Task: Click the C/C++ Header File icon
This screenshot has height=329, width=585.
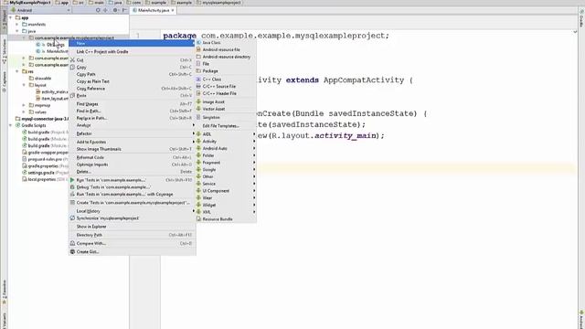Action: pos(198,93)
